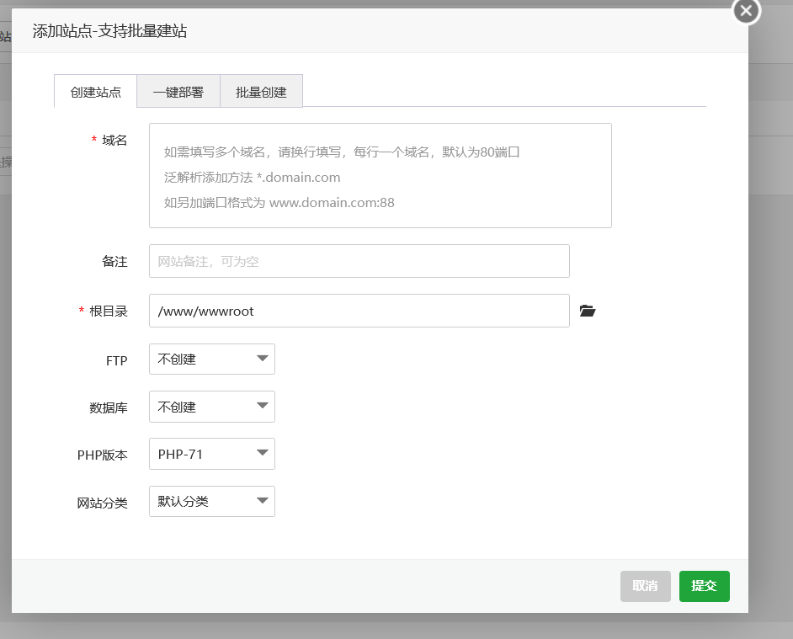Screen dimensions: 793x639
Task: Click the 备注 field label
Action: coord(114,262)
